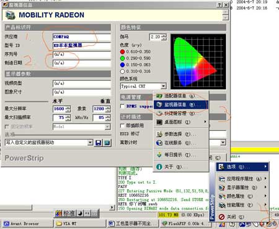The width and height of the screenshot is (279, 229).
Task: Enable the DPMS support checkbox
Action: point(122,106)
